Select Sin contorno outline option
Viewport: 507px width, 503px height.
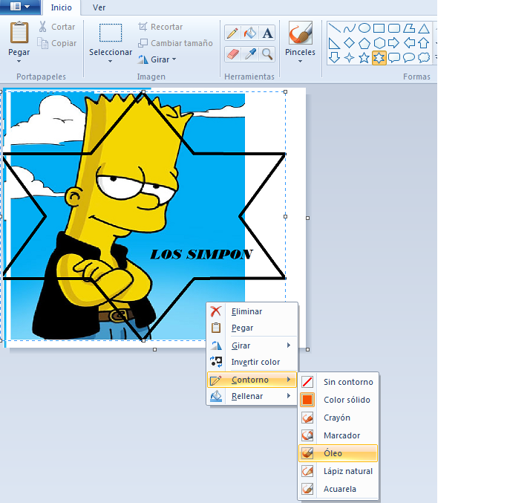[x=338, y=382]
